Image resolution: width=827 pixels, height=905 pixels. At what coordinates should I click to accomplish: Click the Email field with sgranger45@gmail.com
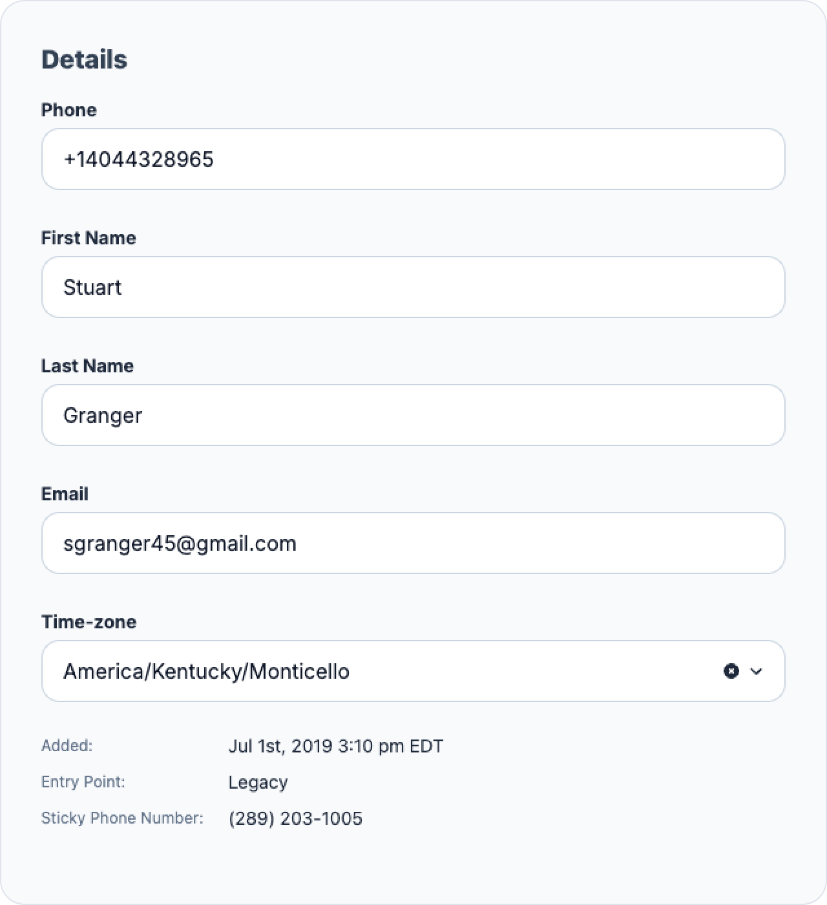pyautogui.click(x=413, y=543)
